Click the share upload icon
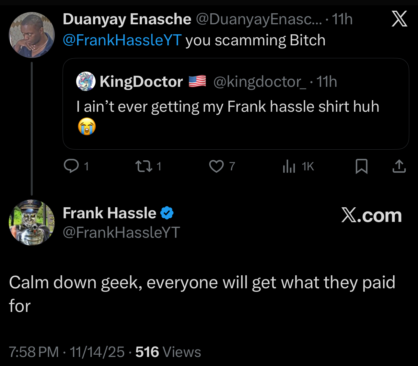The height and width of the screenshot is (366, 418). [399, 166]
